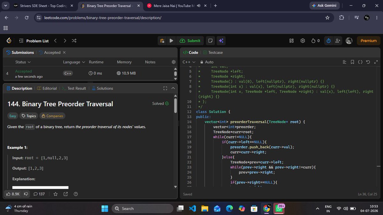This screenshot has width=383, height=215.
Task: Open the 137 comments
Action: point(39,194)
